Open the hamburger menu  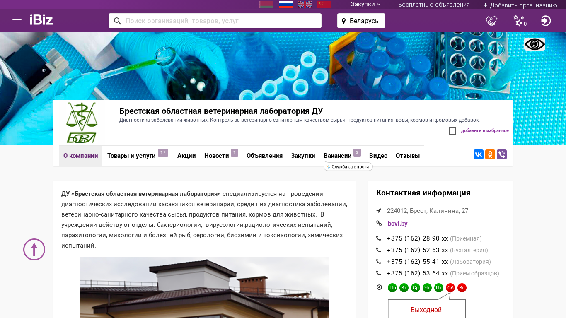(17, 20)
